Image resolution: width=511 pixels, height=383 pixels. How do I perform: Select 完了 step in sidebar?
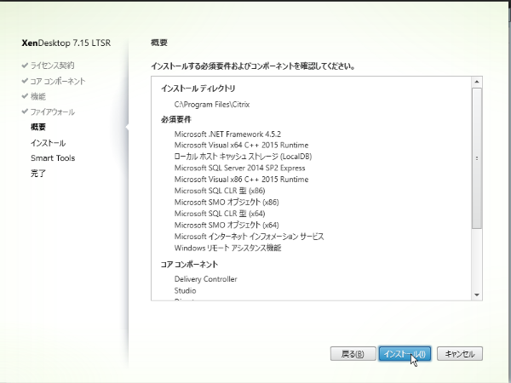coord(38,174)
